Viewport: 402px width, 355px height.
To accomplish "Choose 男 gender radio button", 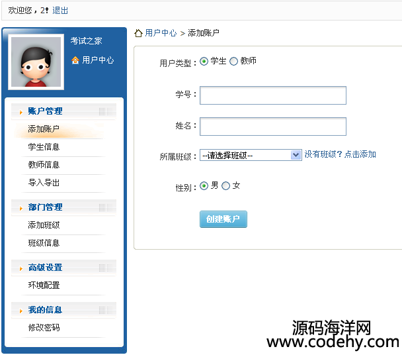I will pos(204,185).
